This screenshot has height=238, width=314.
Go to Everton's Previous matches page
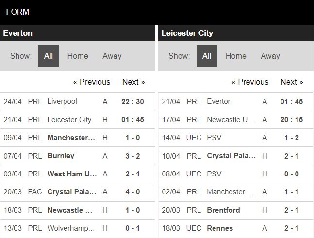click(x=92, y=82)
